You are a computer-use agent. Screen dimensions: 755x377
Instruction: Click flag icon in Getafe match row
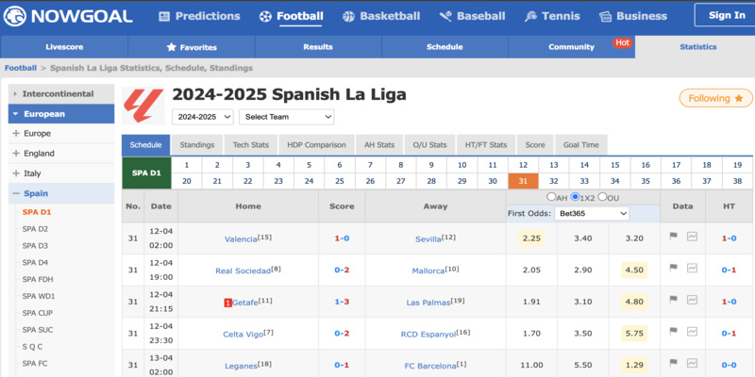coord(674,301)
